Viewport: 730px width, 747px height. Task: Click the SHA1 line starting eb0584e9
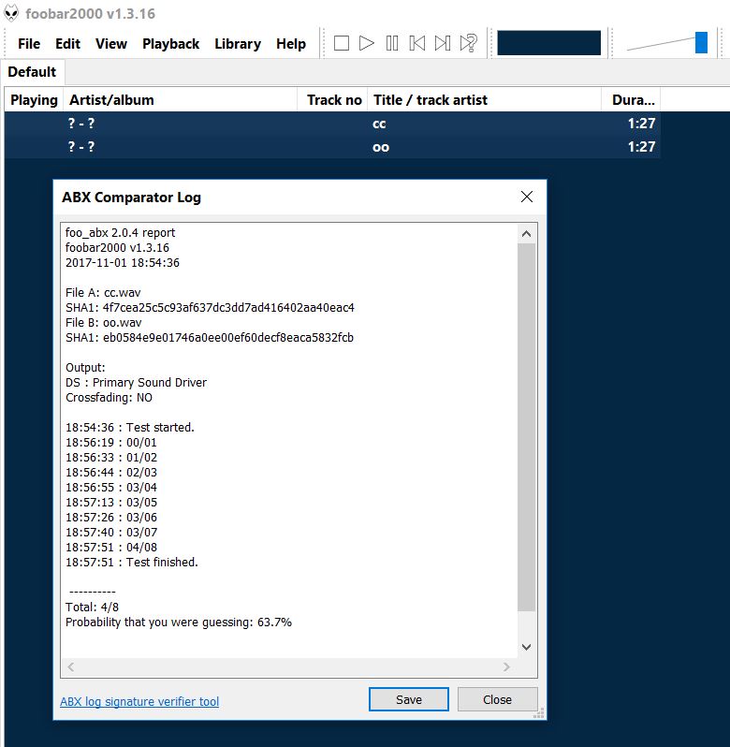click(210, 337)
